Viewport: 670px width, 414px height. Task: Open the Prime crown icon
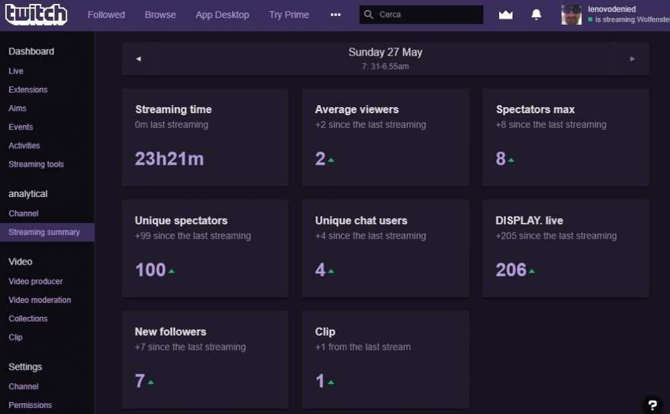pyautogui.click(x=505, y=15)
